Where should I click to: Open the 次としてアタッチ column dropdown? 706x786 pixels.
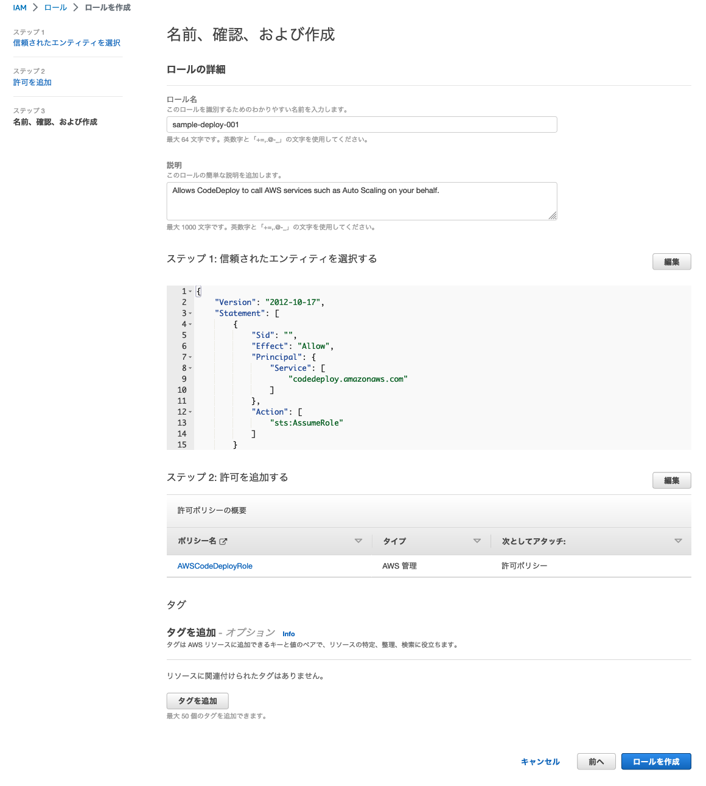click(x=677, y=541)
